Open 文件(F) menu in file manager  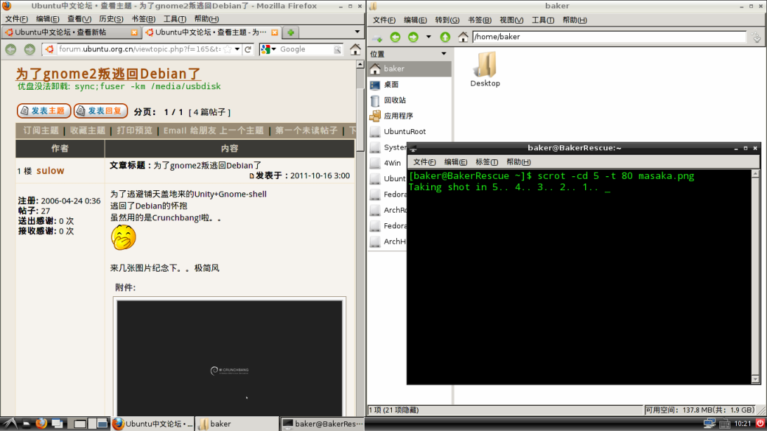[x=384, y=20]
